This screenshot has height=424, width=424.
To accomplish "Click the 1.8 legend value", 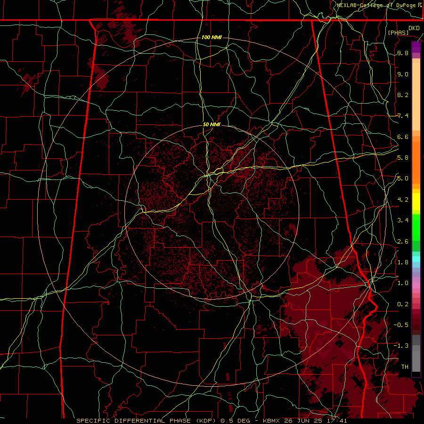I will 403,262.
